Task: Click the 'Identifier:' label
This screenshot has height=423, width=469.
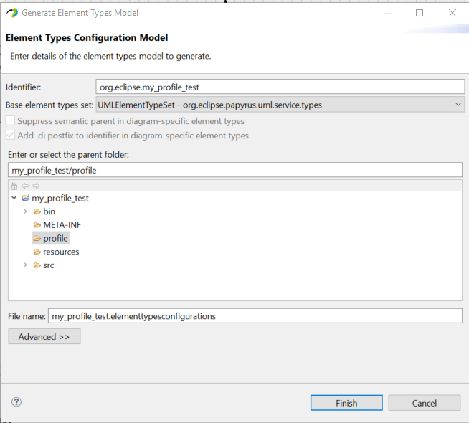Action: click(x=24, y=87)
